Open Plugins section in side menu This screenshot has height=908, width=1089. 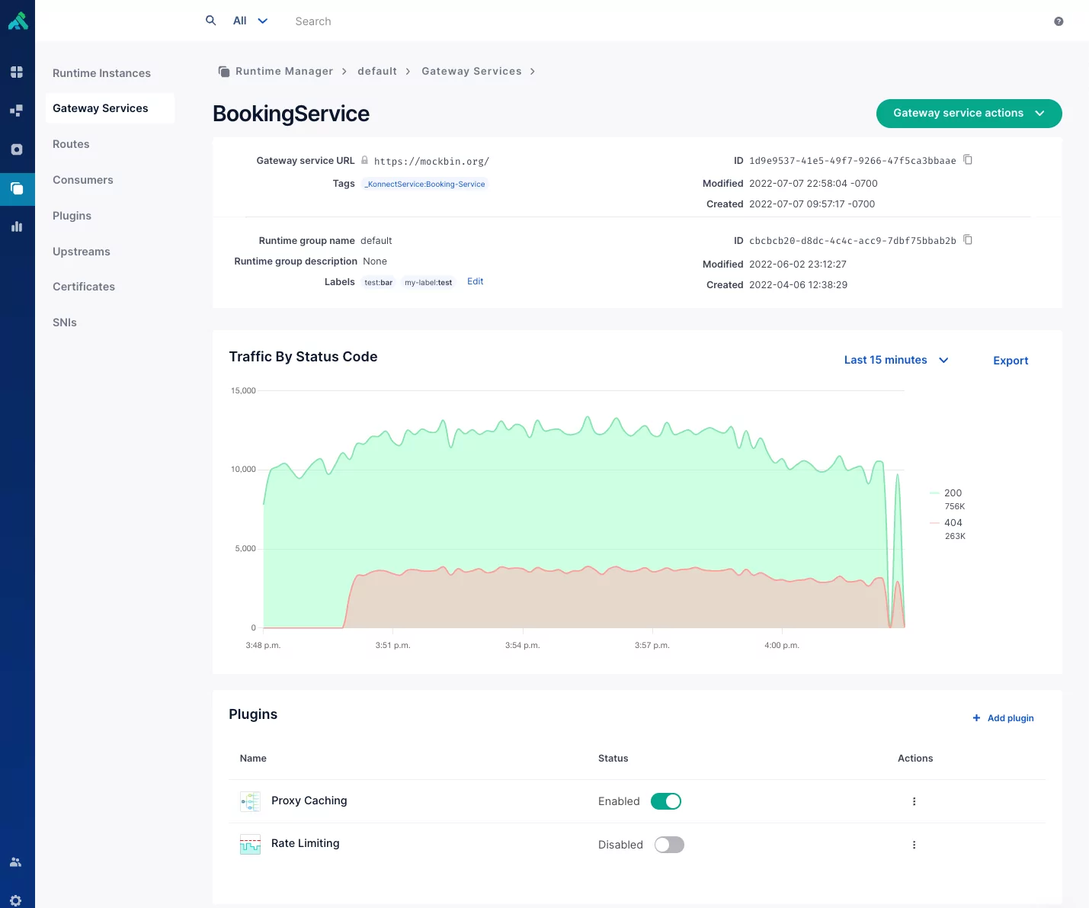pyautogui.click(x=72, y=216)
